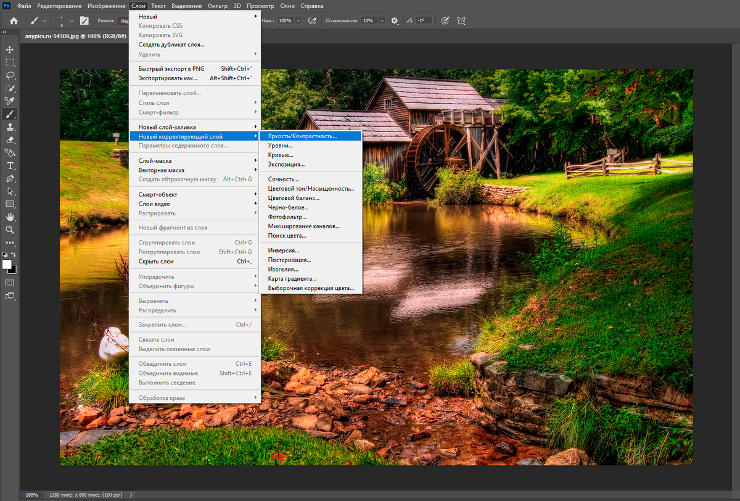Select the Zoom magnifier tool
Image resolution: width=740 pixels, height=501 pixels.
click(10, 230)
